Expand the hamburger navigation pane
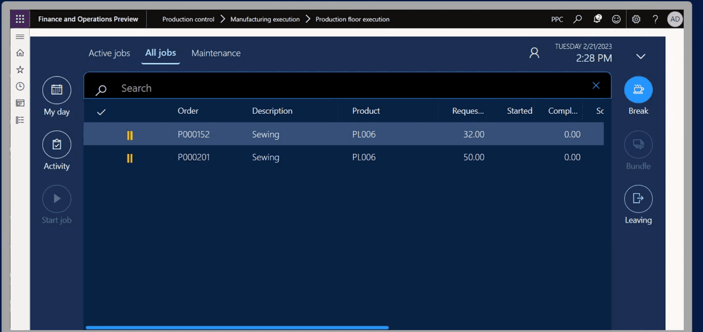This screenshot has height=332, width=703. 20,36
